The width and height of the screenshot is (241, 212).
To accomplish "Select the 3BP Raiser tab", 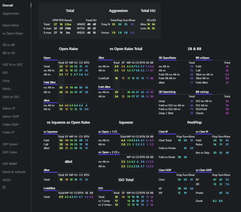I will pyautogui.click(x=10, y=144).
